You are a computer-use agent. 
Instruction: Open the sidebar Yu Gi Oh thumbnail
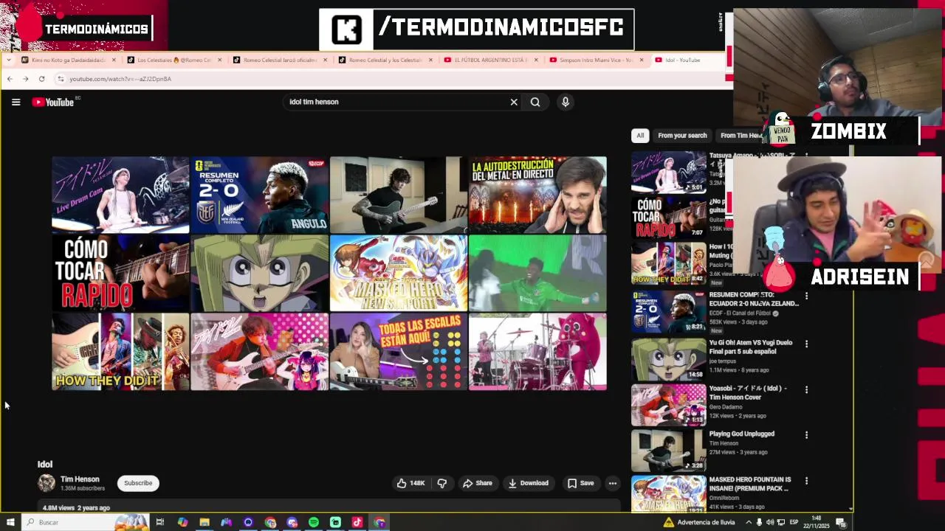669,359
